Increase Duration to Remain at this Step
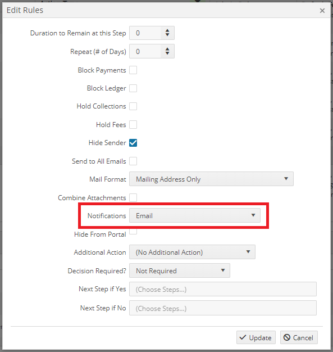The image size is (333, 352). click(167, 30)
